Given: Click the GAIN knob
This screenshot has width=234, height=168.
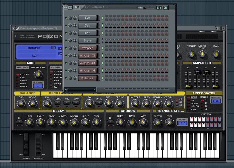Looking at the screenshot, I should [x=216, y=54].
